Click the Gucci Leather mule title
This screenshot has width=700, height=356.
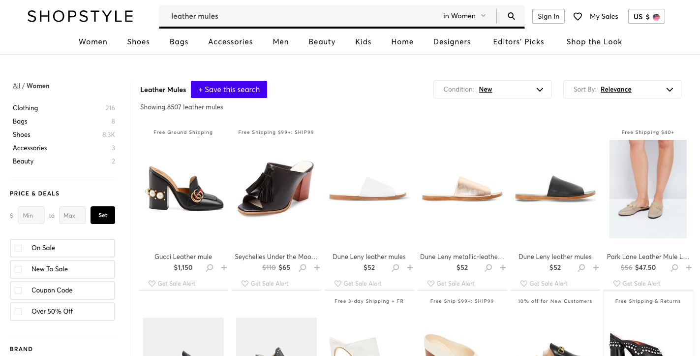click(183, 257)
